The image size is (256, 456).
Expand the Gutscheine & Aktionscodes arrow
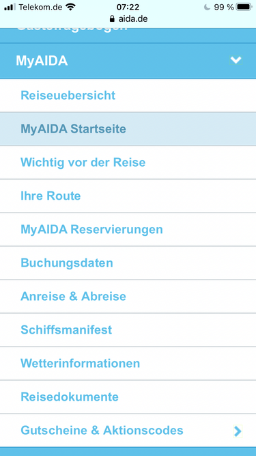[x=238, y=431]
